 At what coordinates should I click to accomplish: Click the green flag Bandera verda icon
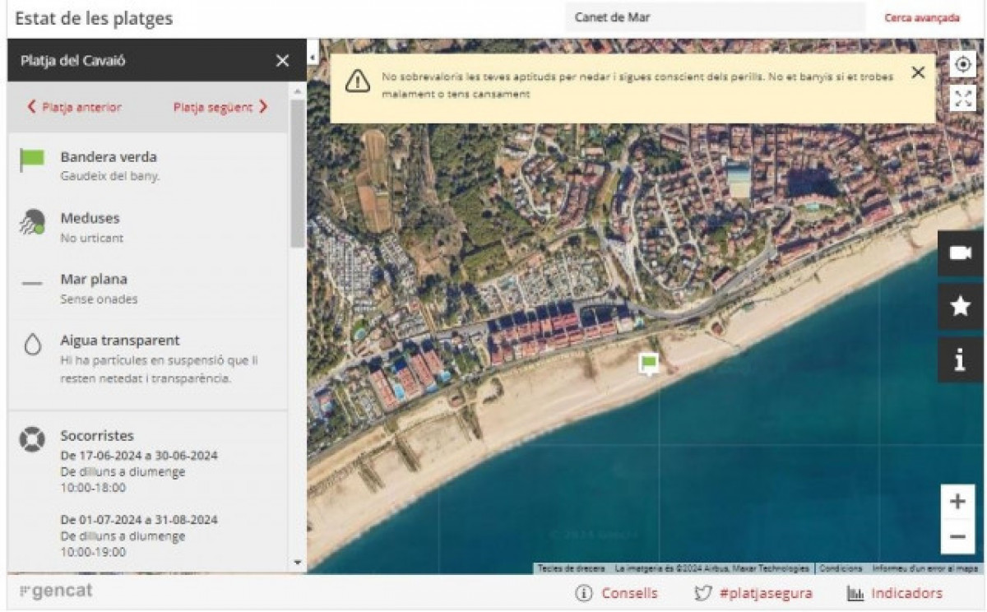pos(32,160)
